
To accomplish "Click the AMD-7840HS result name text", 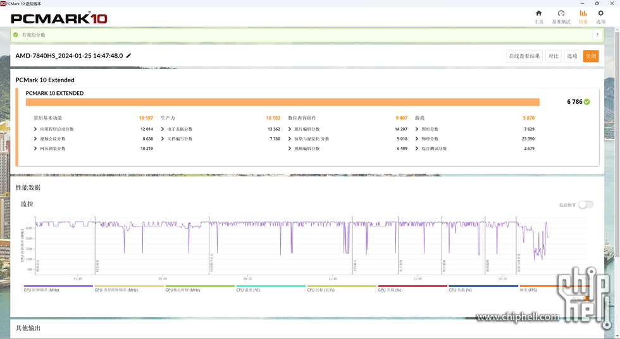I will [x=69, y=56].
